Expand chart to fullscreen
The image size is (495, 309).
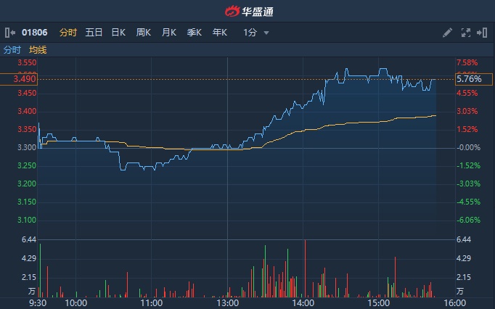point(466,33)
